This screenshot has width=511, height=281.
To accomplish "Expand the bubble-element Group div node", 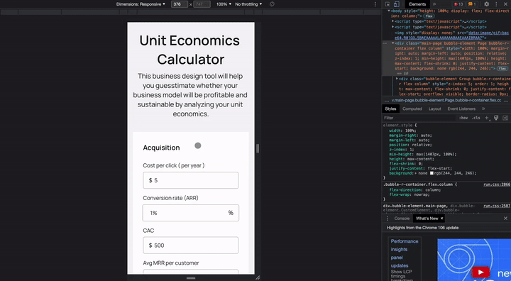I will [x=397, y=79].
